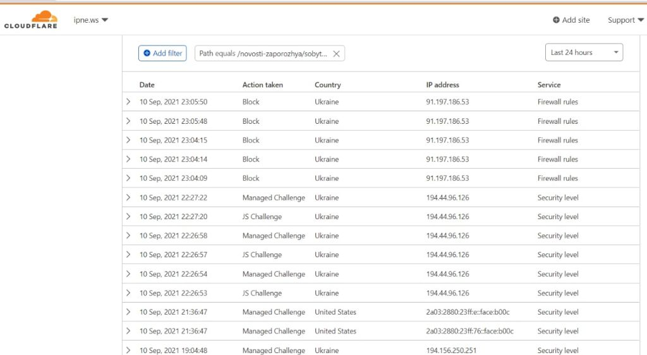
Task: Select IP address 2a03:2880:23ff:e::face:b00c
Action: pos(469,312)
